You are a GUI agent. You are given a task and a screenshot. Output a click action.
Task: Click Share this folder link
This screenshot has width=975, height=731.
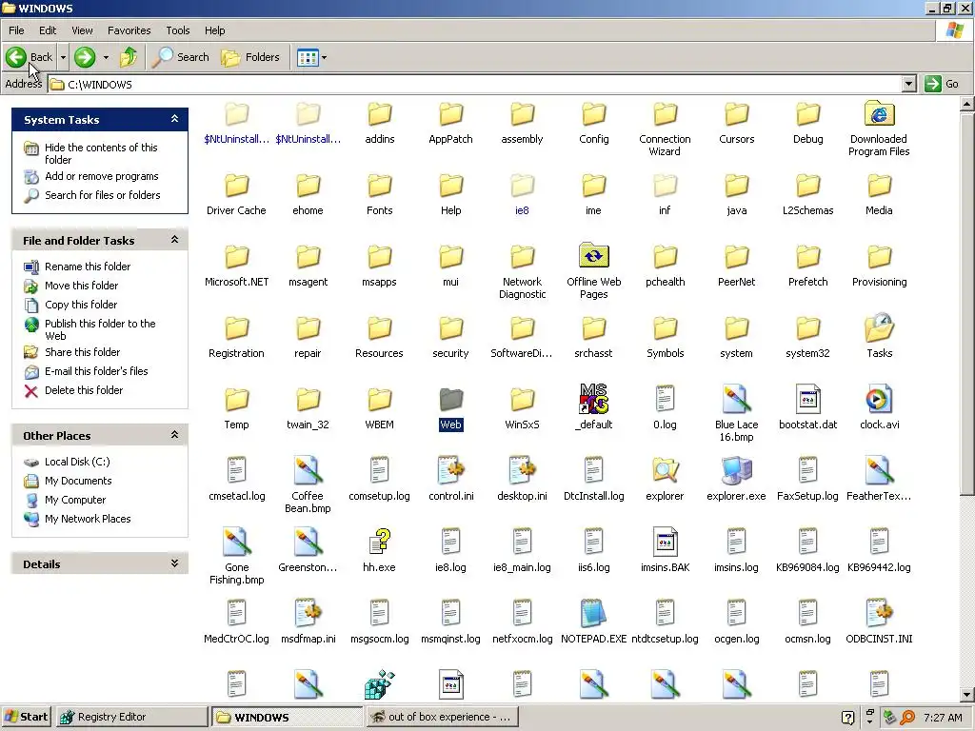(x=82, y=352)
